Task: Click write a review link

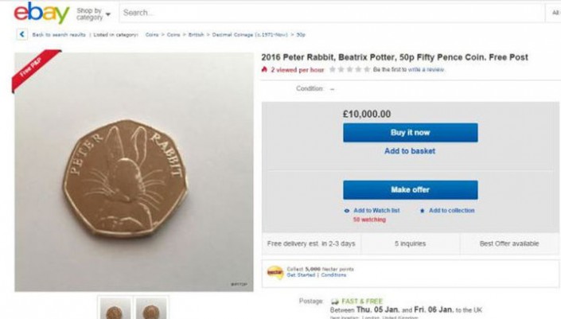Action: pos(427,70)
